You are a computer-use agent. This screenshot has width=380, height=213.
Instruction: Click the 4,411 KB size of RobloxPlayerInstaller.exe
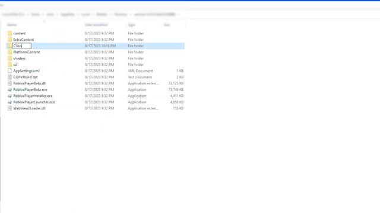[177, 96]
